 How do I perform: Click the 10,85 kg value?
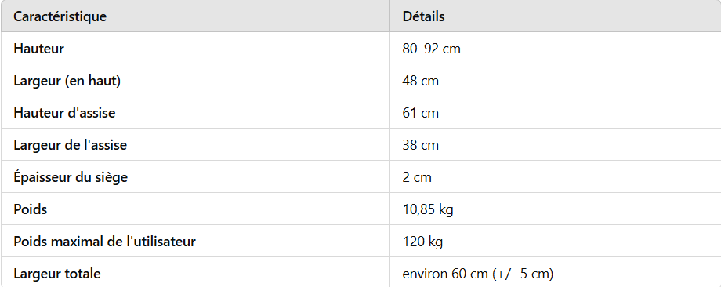(428, 209)
